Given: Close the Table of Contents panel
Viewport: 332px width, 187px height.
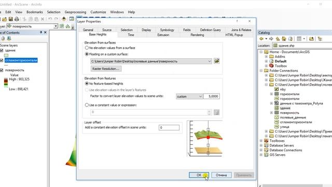Looking at the screenshot, I should [x=45, y=32].
